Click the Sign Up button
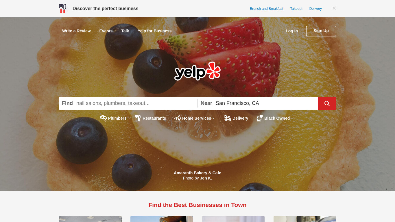This screenshot has height=222, width=395. (x=321, y=31)
